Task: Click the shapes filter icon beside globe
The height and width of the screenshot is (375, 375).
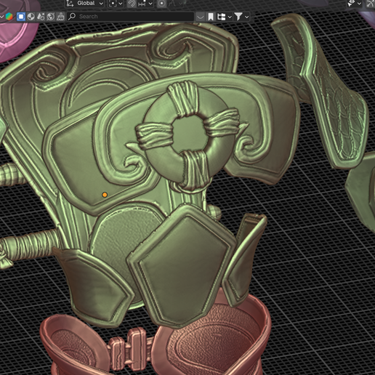Action: 41,17
